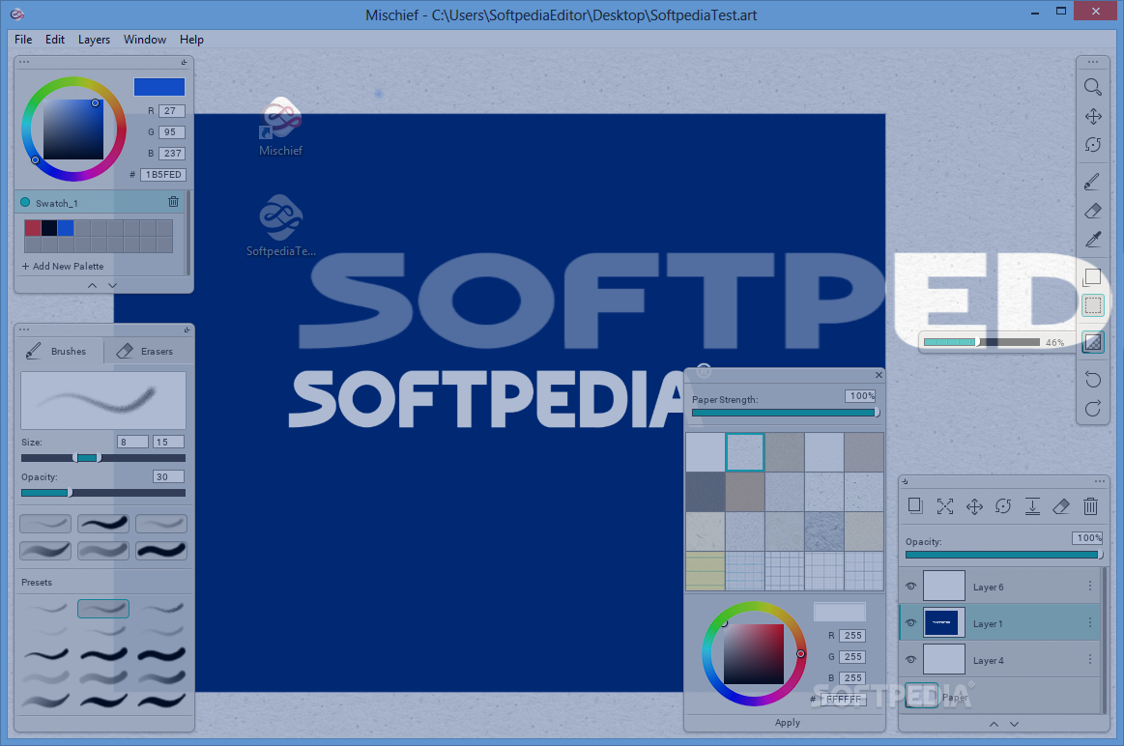Open the Help menu
Image resolution: width=1124 pixels, height=746 pixels.
click(191, 40)
